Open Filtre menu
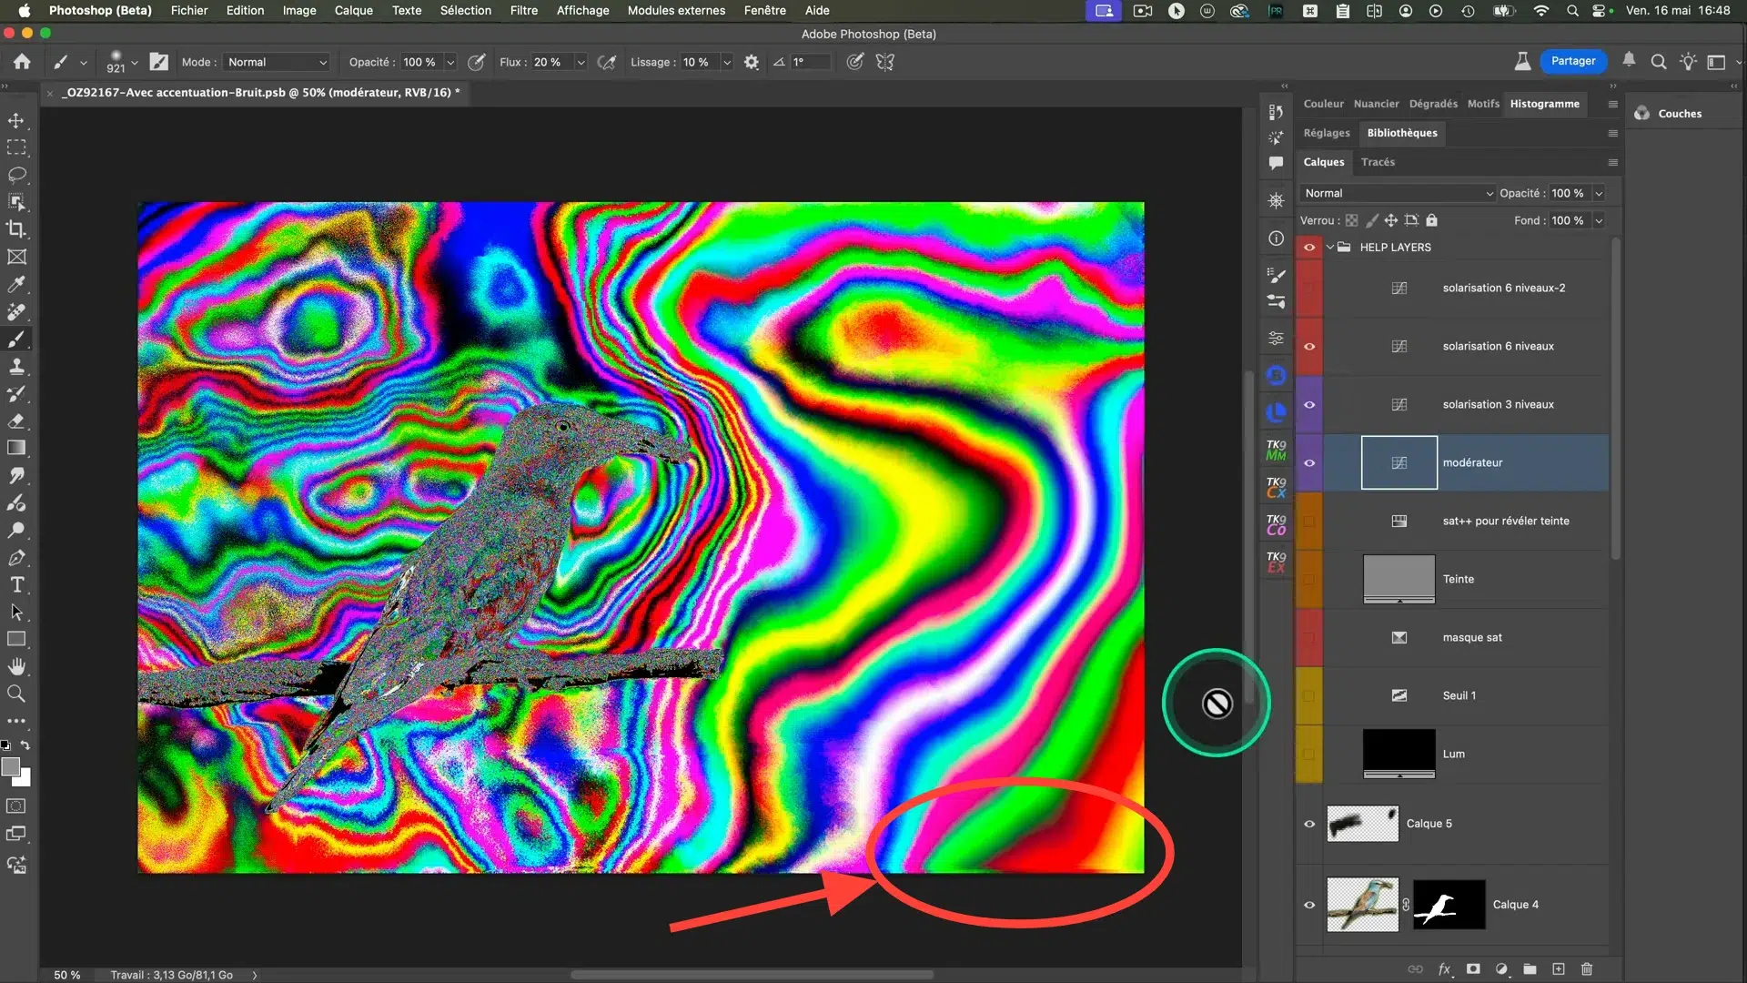1747x983 pixels. click(523, 10)
